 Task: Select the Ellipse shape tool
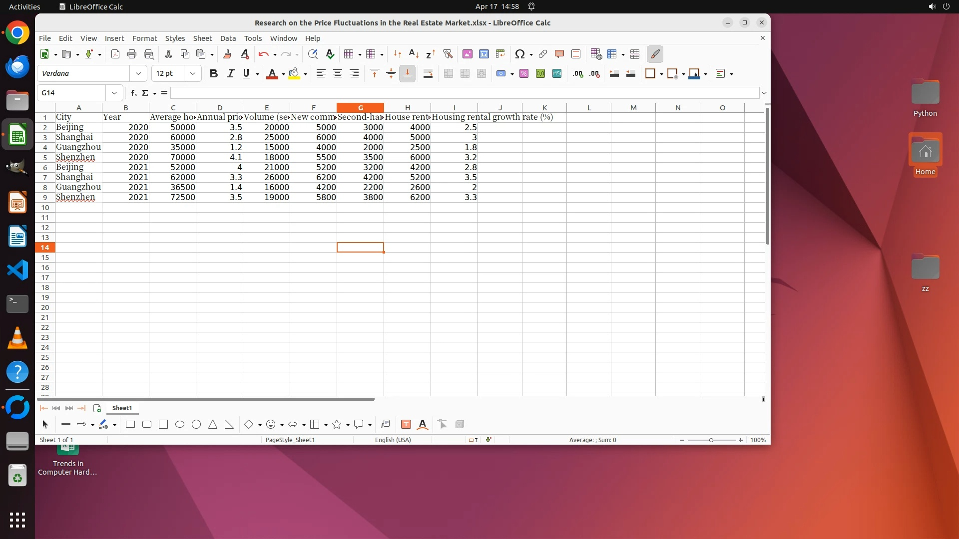point(180,424)
